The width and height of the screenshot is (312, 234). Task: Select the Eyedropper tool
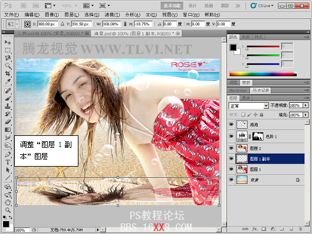pos(8,82)
